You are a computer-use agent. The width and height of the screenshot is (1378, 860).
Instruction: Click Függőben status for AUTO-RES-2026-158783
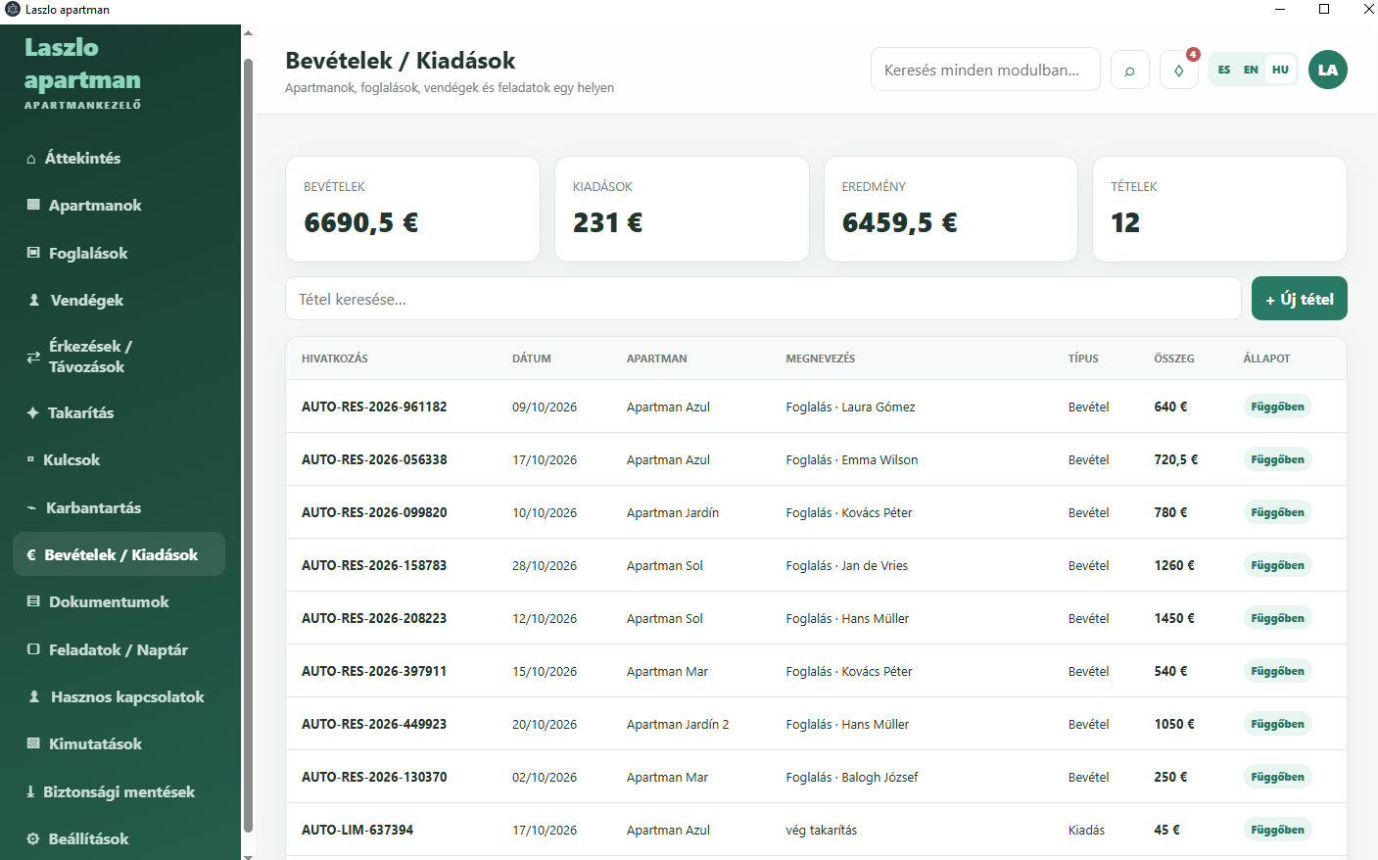click(x=1277, y=565)
